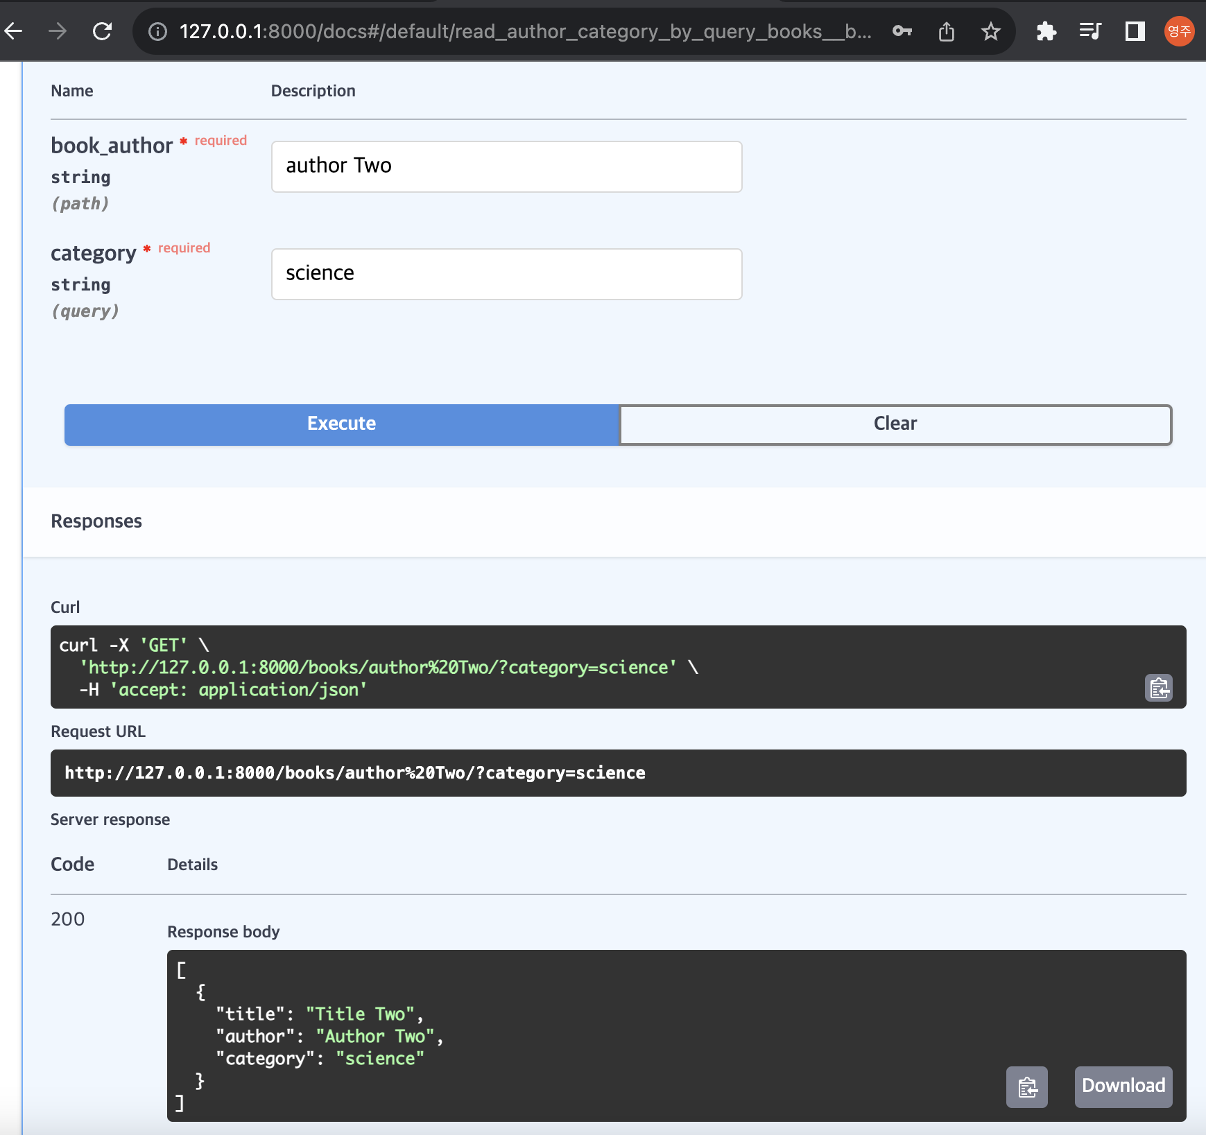Open the extensions puzzle menu

[x=1046, y=31]
